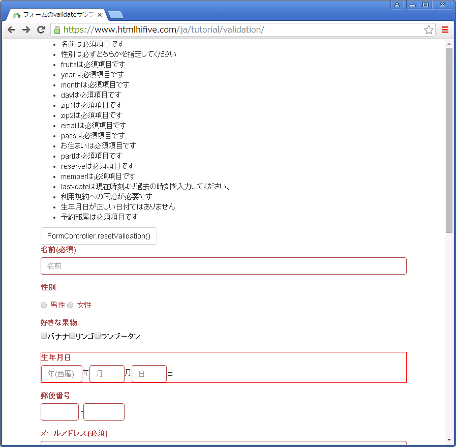Check the リンゴ checkbox

point(72,336)
